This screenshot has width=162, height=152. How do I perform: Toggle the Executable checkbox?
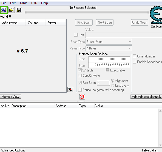coord(107,70)
